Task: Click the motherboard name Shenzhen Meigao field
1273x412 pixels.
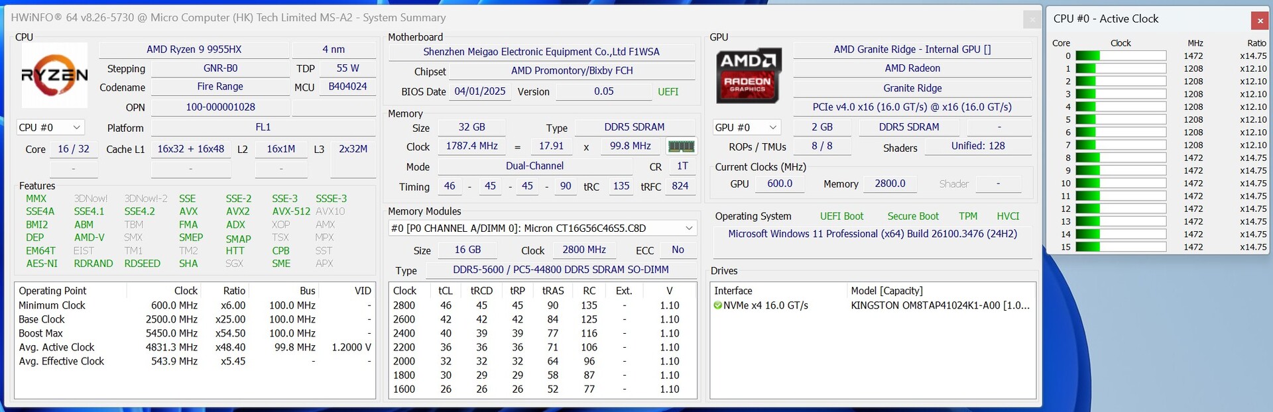Action: pos(542,52)
